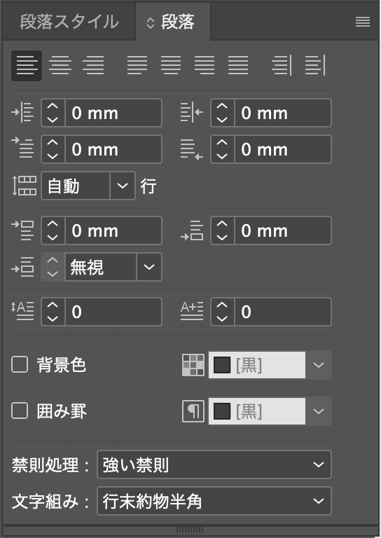The width and height of the screenshot is (381, 538).
Task: Choose the align right icon
Action: pos(93,66)
